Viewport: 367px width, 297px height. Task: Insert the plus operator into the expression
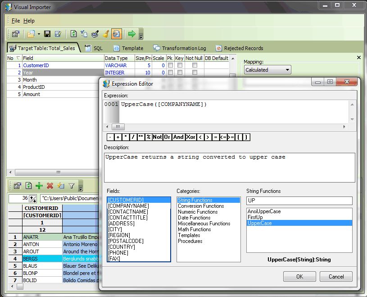click(118, 137)
